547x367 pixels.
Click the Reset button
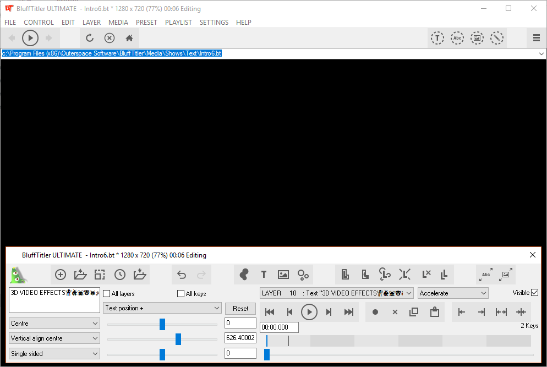click(240, 308)
